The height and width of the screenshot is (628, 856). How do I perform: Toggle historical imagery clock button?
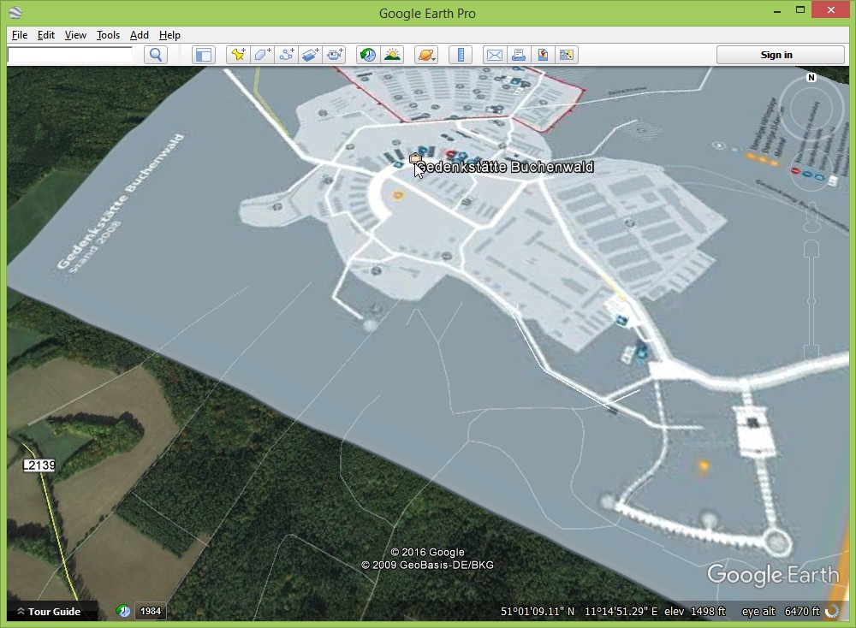point(368,55)
